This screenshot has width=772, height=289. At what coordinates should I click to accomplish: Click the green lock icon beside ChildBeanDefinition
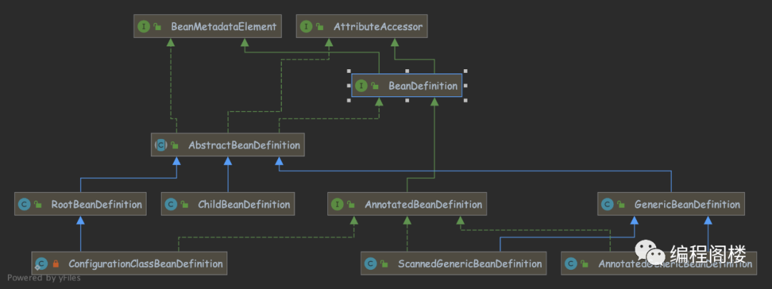(x=184, y=205)
